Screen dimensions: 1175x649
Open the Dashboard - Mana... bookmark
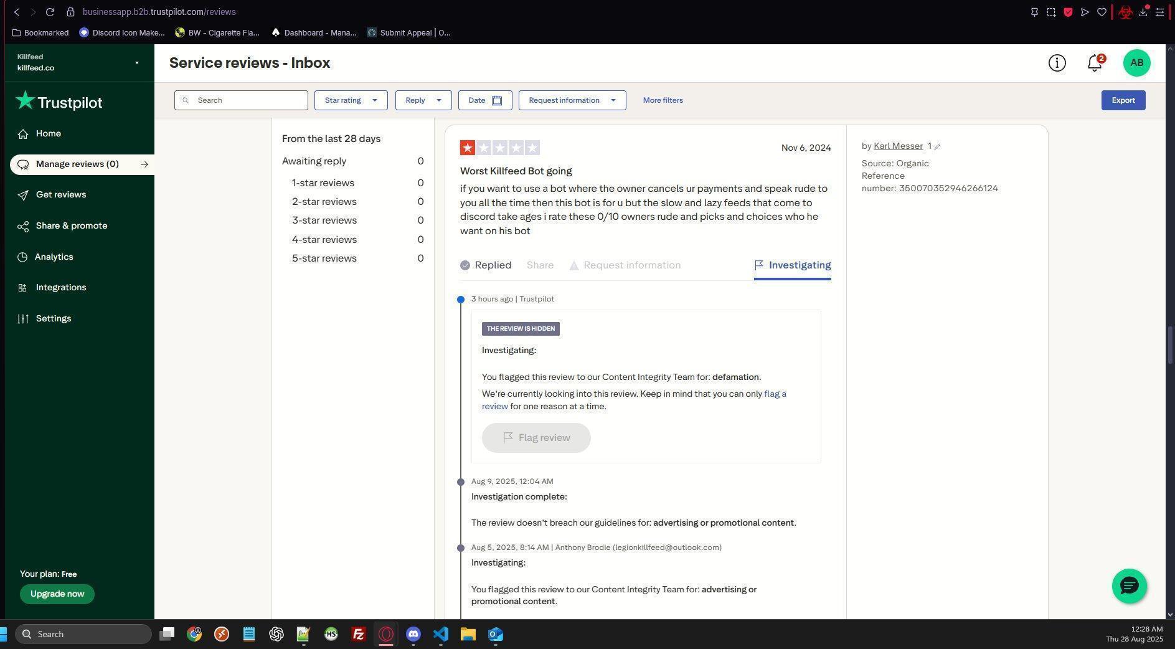(314, 32)
